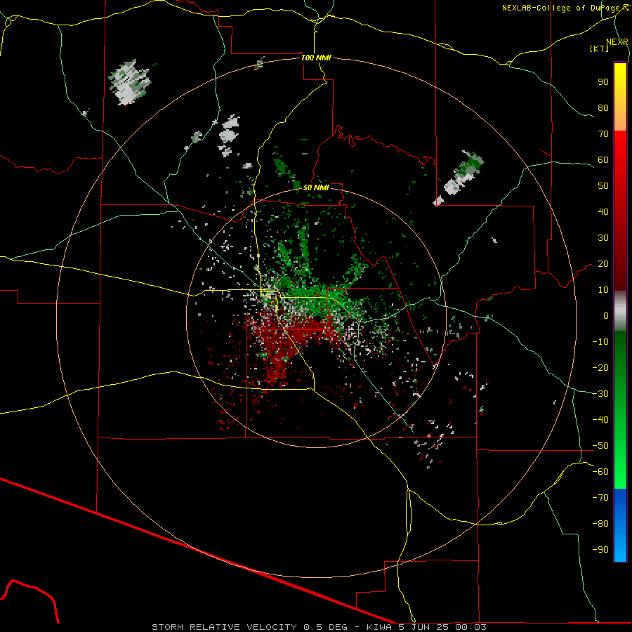This screenshot has height=632, width=632.
Task: Click the positive 30 knot scale label
Action: (603, 238)
